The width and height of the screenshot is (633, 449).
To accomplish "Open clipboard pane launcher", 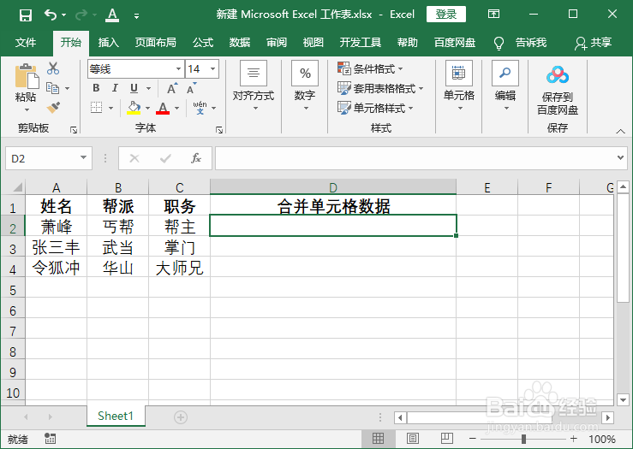I will pos(74,130).
